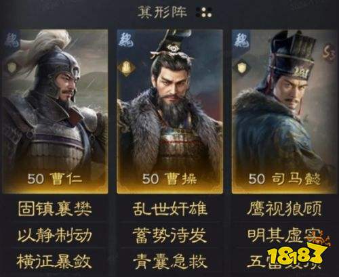The width and height of the screenshot is (339, 277).
Task: Select the 蓄势待发 skill
Action: click(169, 235)
